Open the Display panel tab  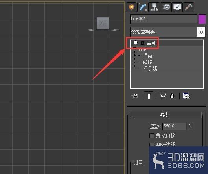pos(177,7)
